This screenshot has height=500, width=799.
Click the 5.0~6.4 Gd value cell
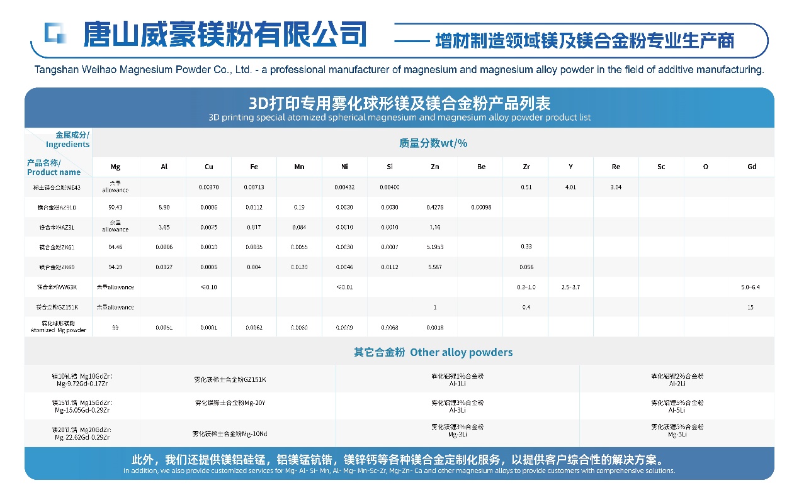point(751,287)
